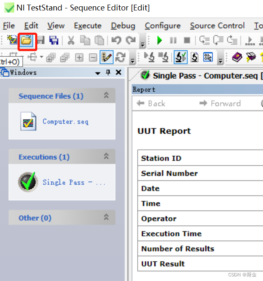The height and width of the screenshot is (281, 263).
Task: Click the 'Execution Time' report row
Action: (x=200, y=234)
